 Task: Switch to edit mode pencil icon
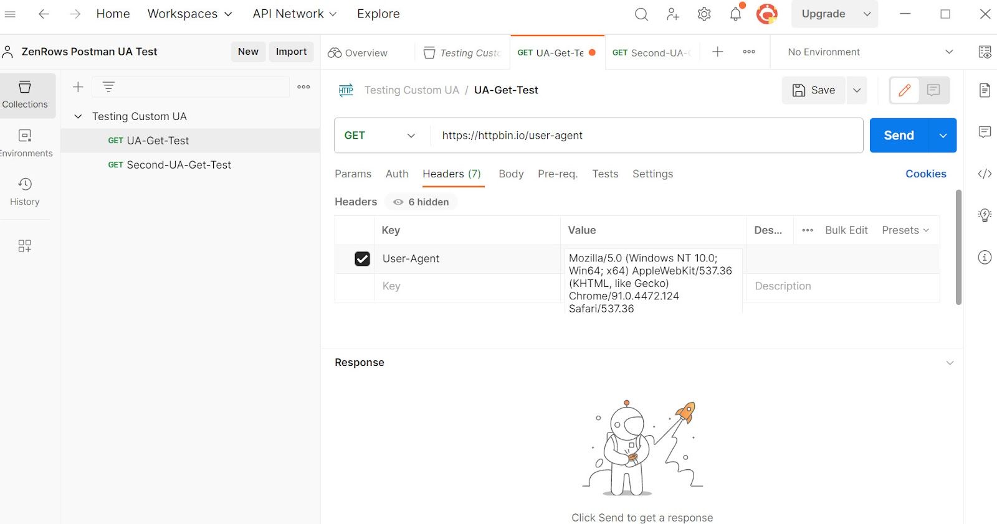(905, 90)
